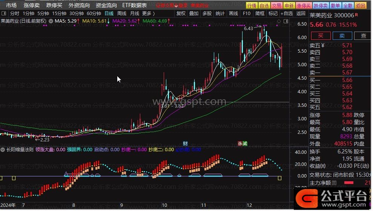Select the 画线 drawing tool
373x211 pixels.
[x=233, y=14]
